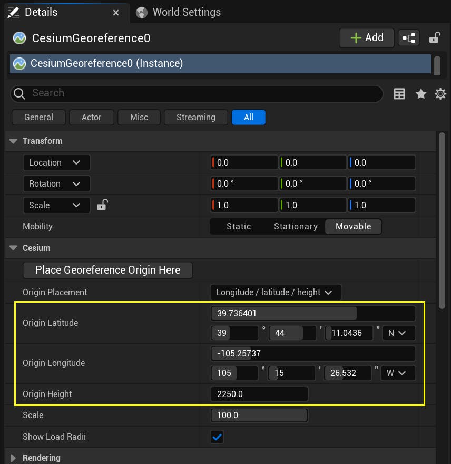Toggle the uniform scale lock icon
451x464 pixels.
(x=102, y=205)
